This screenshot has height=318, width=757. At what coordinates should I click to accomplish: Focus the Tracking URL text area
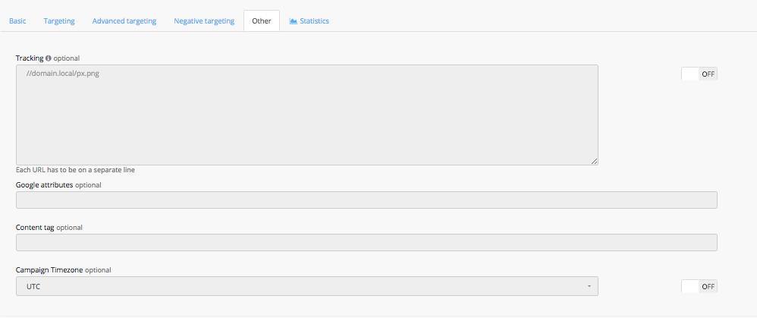(x=306, y=114)
